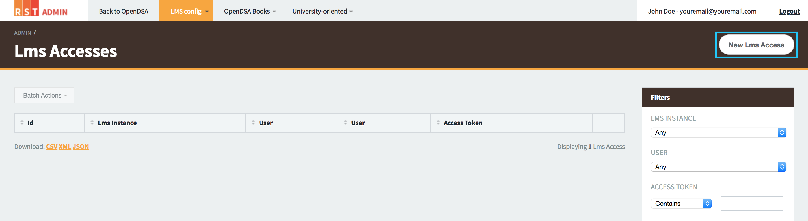This screenshot has width=808, height=221.
Task: Click the New Lms Access button
Action: [756, 45]
